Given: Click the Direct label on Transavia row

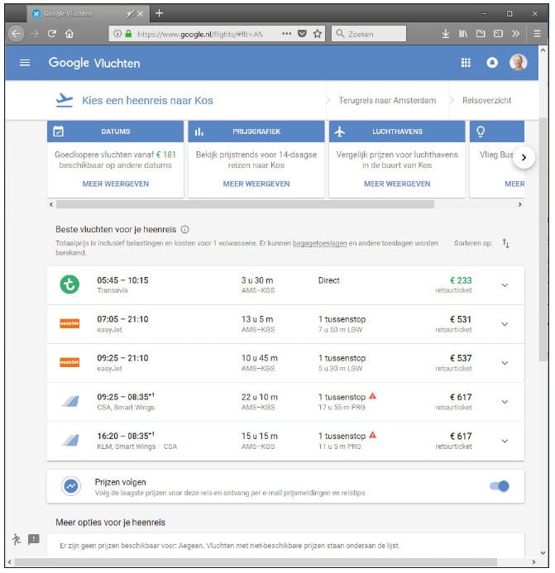Looking at the screenshot, I should click(x=328, y=280).
